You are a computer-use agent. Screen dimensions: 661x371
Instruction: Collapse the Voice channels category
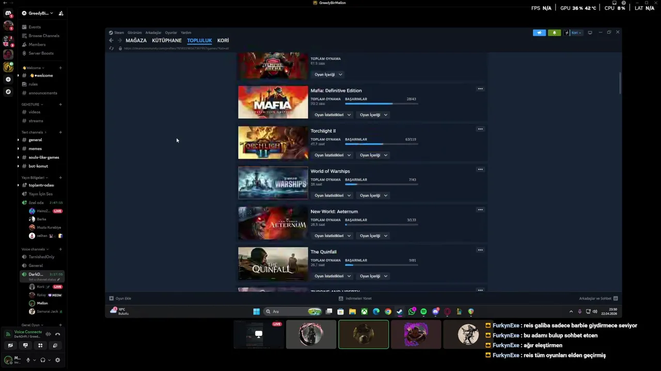coord(35,249)
